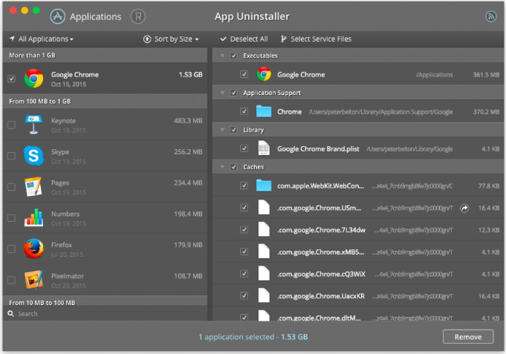Click the Google Chrome app icon in list
The image size is (506, 354).
tap(33, 79)
